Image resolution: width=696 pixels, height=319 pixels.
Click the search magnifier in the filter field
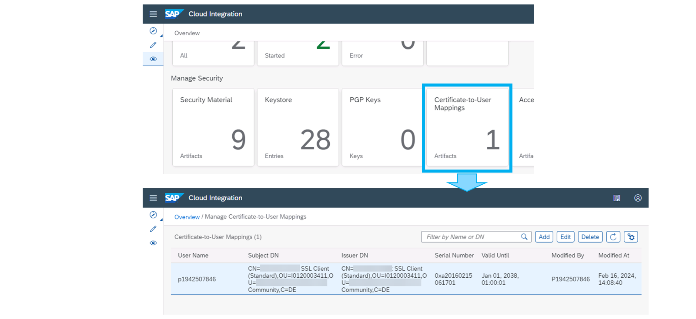(x=524, y=237)
